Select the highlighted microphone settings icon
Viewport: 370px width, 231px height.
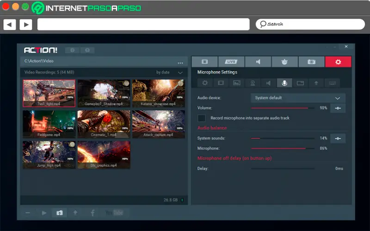(284, 83)
